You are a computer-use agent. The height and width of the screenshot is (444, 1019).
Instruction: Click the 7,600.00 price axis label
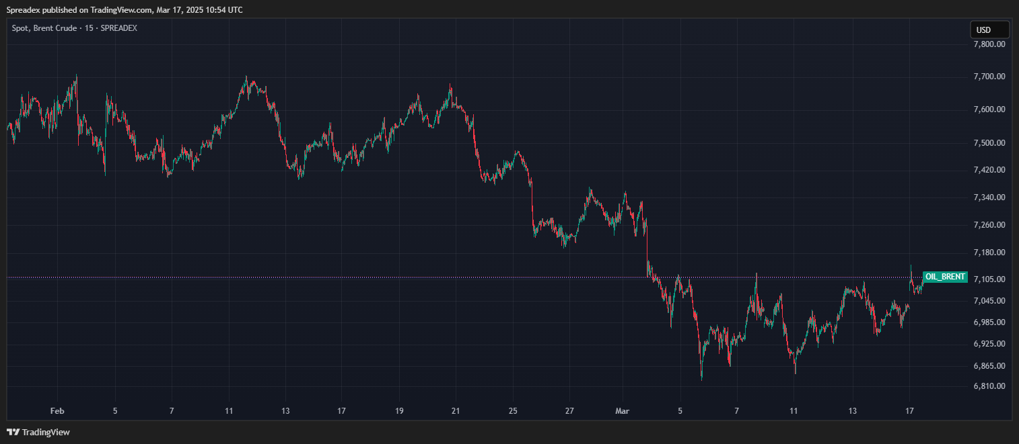(989, 109)
